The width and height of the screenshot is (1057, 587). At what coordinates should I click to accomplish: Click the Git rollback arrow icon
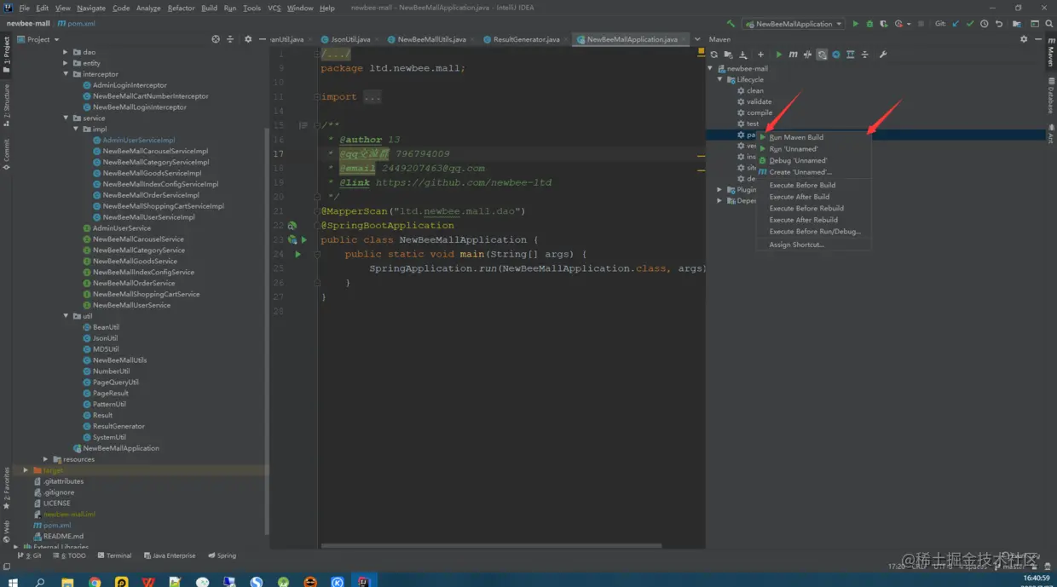[999, 24]
